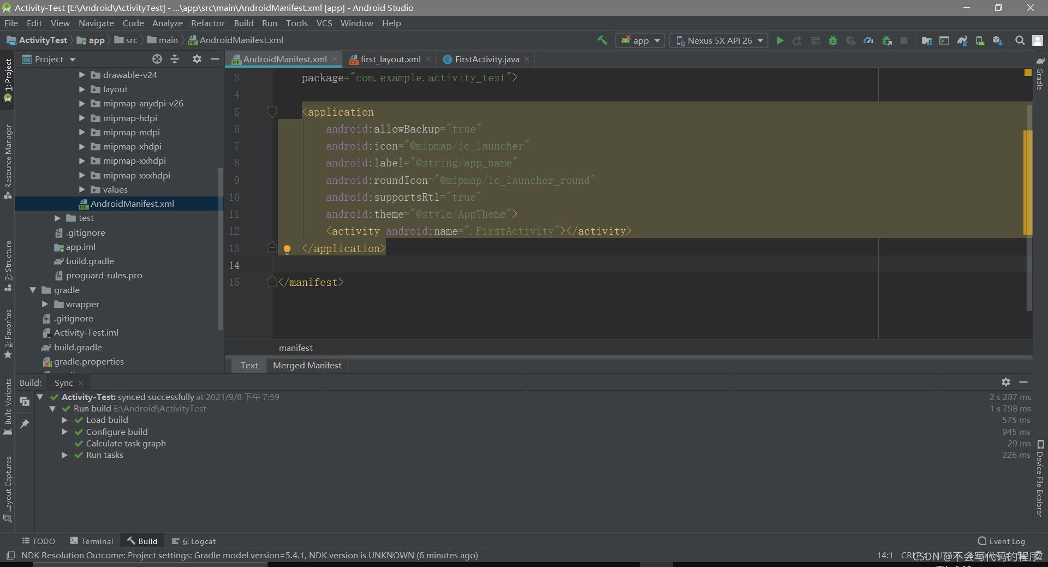Close the Sync tab in Build panel

81,383
